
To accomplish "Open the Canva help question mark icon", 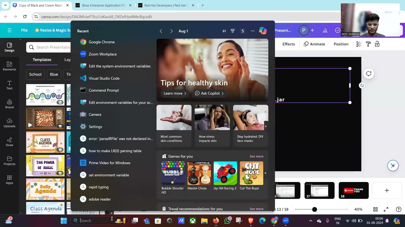I will [399, 209].
